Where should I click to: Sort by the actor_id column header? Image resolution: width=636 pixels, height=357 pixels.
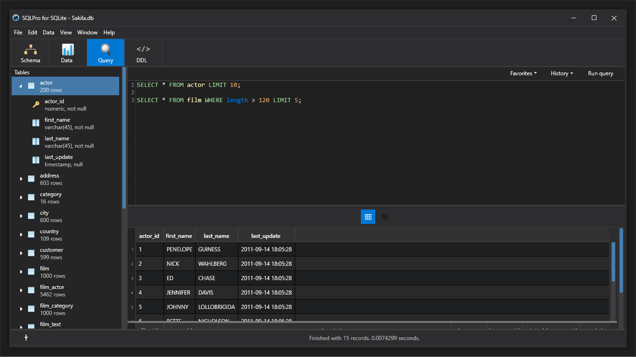(x=149, y=236)
